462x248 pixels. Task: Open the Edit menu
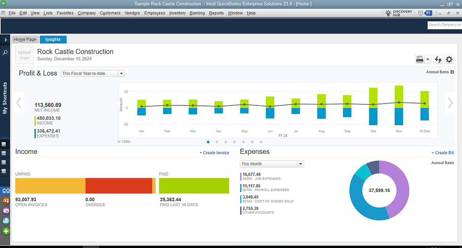coord(23,13)
